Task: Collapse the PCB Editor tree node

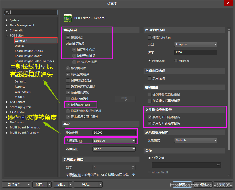Action: click(x=7, y=35)
